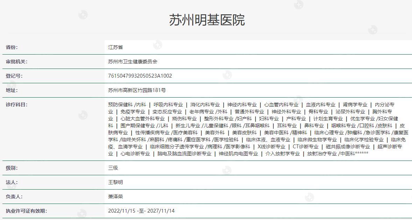Select the 地址 label
412x220 pixels.
[x=12, y=90]
